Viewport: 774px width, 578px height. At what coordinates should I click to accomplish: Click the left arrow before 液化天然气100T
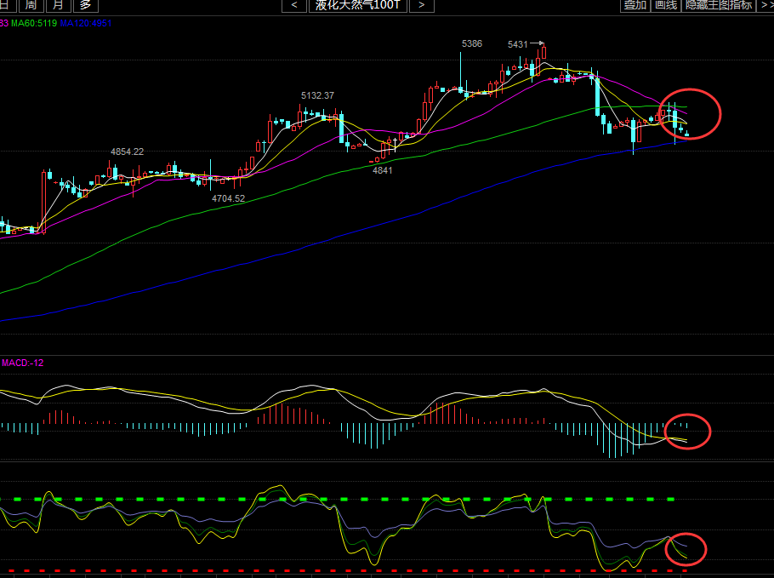(x=294, y=5)
